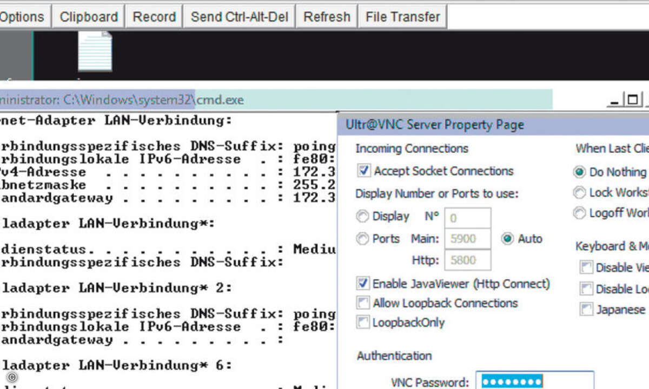Tick the Disable Local inputs checkbox
649x389 pixels.
586,289
